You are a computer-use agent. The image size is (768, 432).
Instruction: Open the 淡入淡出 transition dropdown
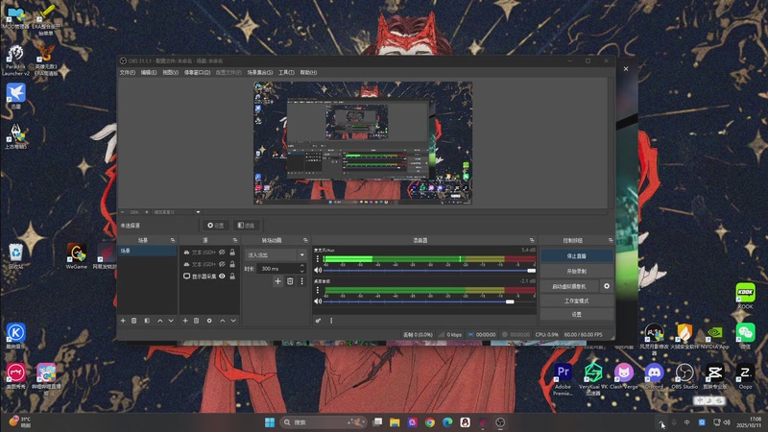tap(275, 255)
